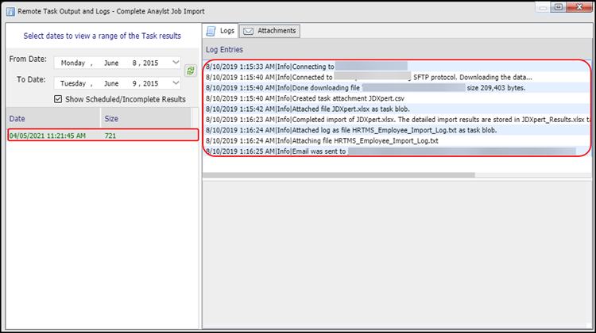Toggle Show Scheduled/Incomplete Results checkbox
The image size is (596, 333).
tap(58, 99)
